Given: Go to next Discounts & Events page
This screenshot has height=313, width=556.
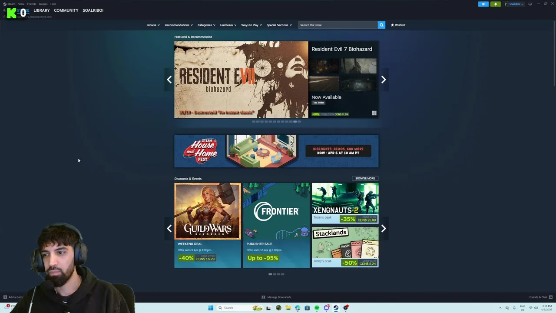Looking at the screenshot, I should 384,229.
